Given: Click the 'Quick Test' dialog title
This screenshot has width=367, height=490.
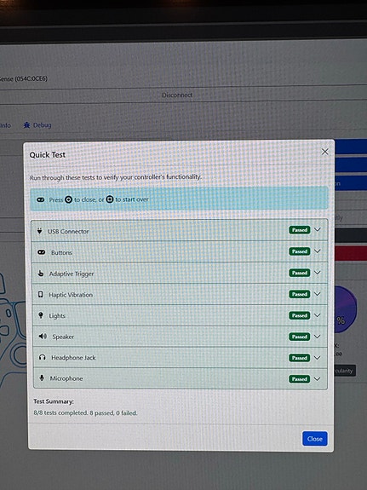Looking at the screenshot, I should [x=47, y=155].
